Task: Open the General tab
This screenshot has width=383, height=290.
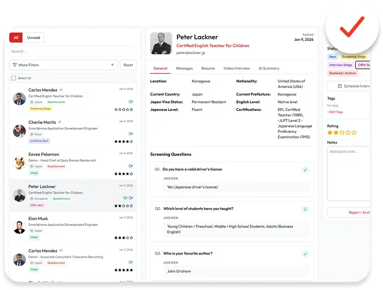Action: click(x=160, y=68)
